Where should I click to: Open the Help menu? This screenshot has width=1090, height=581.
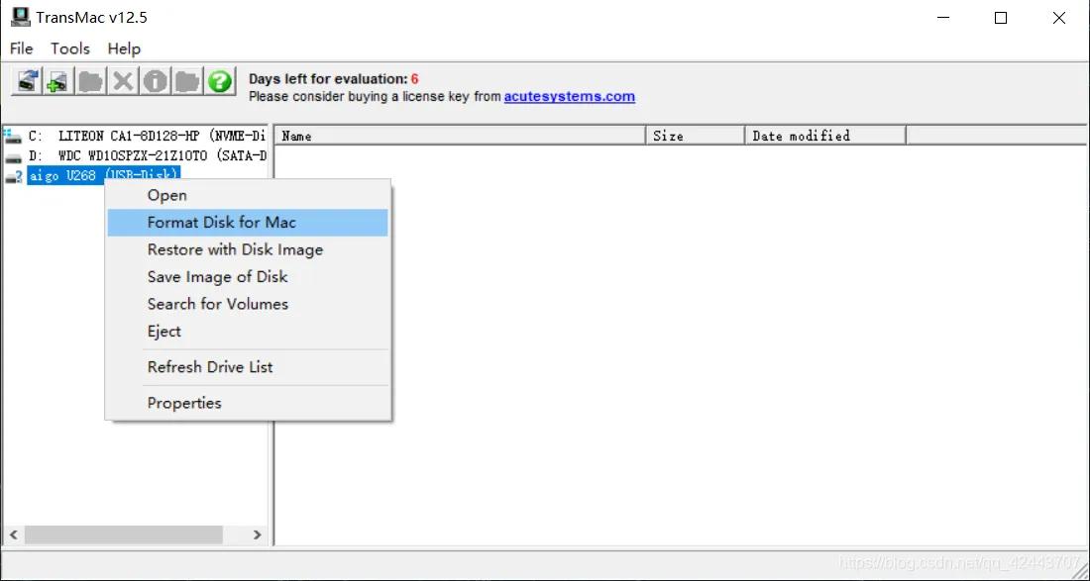point(124,48)
